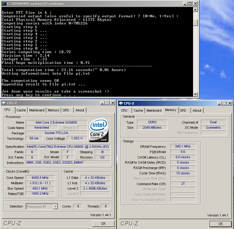Click the cmd scrollbar up arrow
234x229 pixels.
pos(195,10)
